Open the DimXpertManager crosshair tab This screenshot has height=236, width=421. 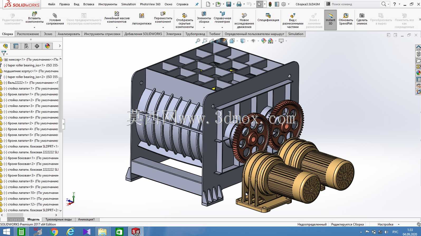[x=37, y=46]
